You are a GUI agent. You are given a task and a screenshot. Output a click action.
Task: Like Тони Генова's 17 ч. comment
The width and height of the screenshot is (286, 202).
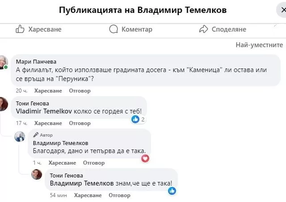(x=48, y=123)
